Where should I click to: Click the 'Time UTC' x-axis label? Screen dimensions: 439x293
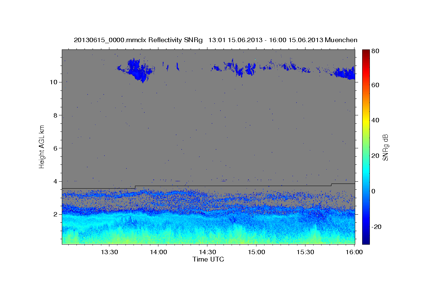pos(208,259)
